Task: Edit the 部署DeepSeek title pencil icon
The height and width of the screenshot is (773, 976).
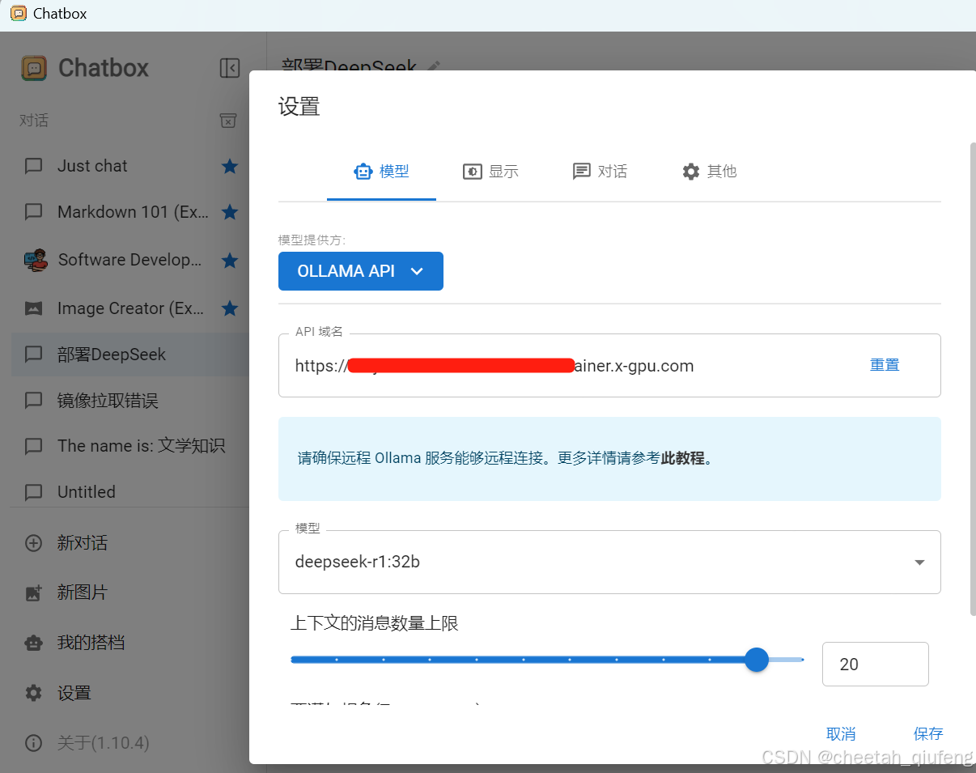Action: (435, 66)
